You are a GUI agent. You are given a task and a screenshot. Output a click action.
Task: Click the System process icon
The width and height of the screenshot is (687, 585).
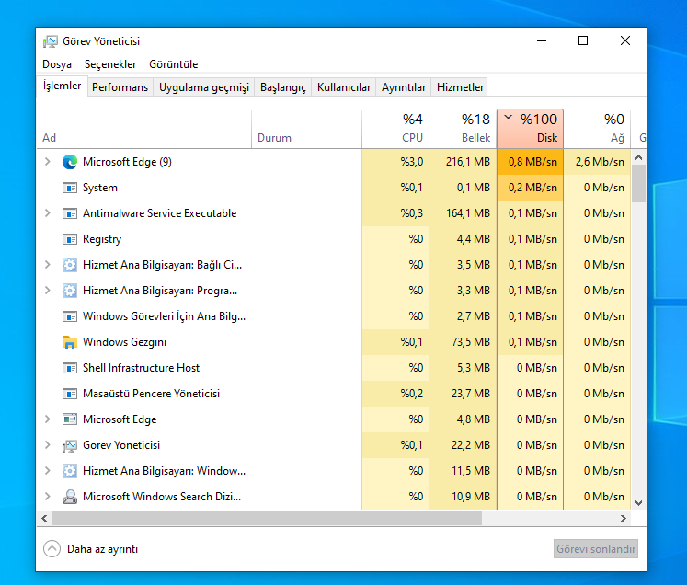click(70, 188)
